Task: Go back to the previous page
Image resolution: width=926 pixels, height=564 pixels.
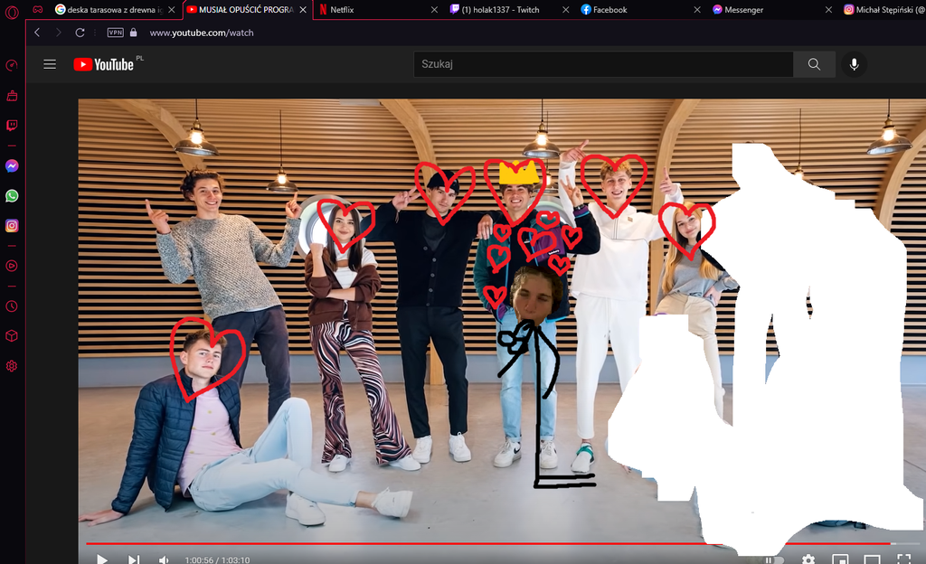Action: pos(37,33)
